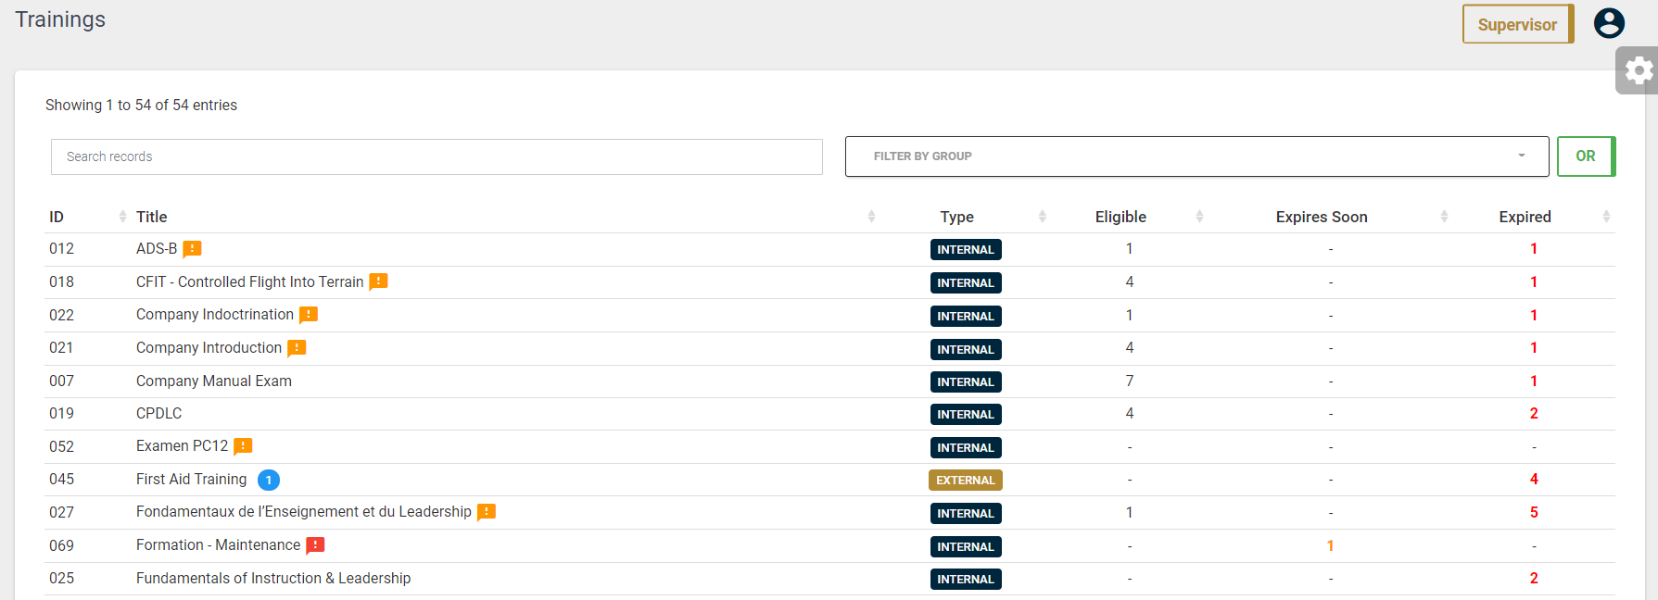Click warning icon beside CFIT - Controlled Flight Into Terrain
The image size is (1658, 600).
click(x=378, y=282)
